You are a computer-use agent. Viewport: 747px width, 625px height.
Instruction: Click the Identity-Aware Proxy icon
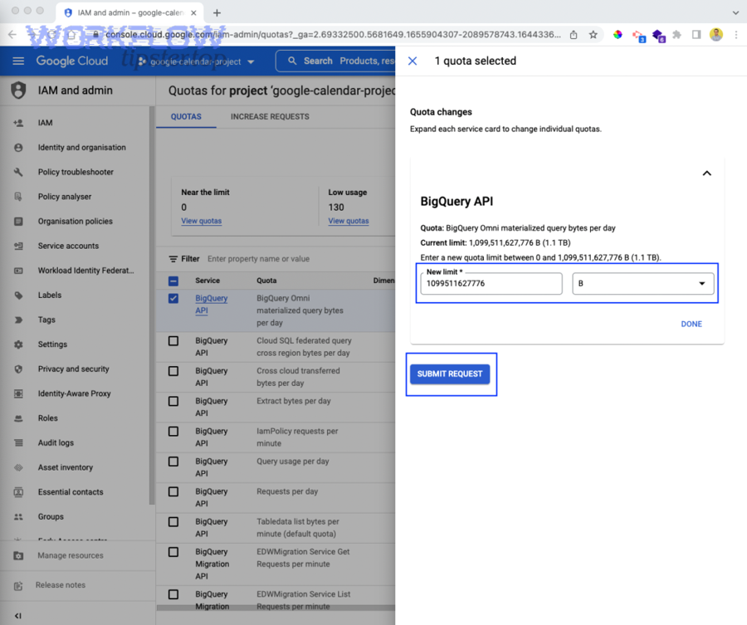(18, 393)
